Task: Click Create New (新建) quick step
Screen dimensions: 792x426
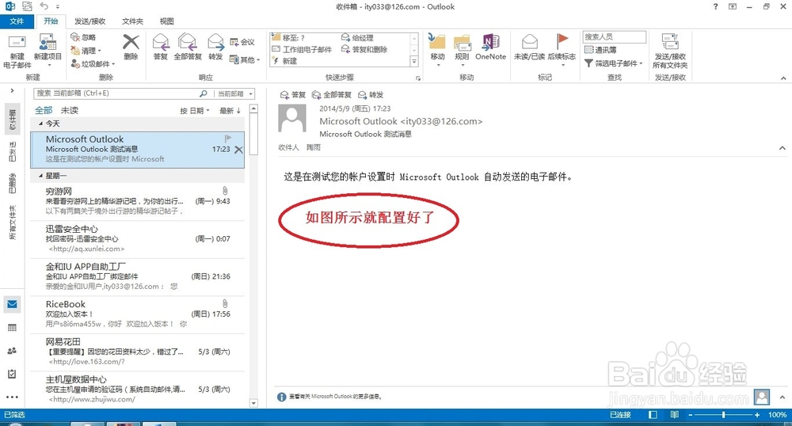Action: tap(285, 61)
